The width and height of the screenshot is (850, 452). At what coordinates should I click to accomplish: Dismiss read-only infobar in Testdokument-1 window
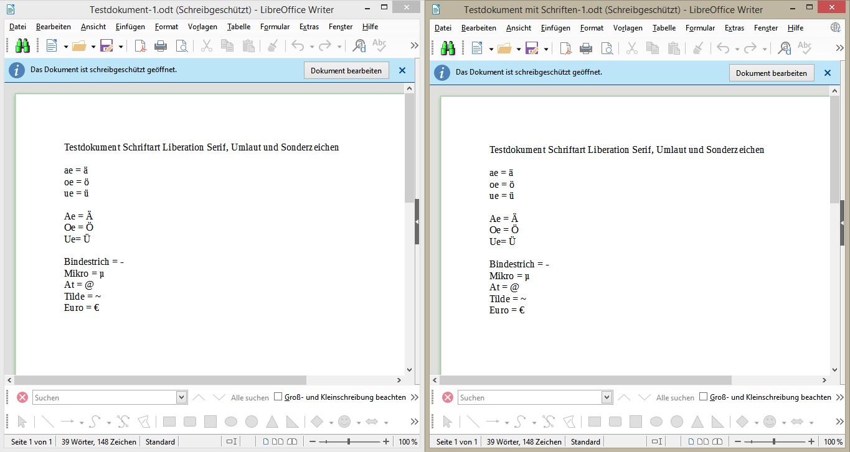pyautogui.click(x=402, y=70)
